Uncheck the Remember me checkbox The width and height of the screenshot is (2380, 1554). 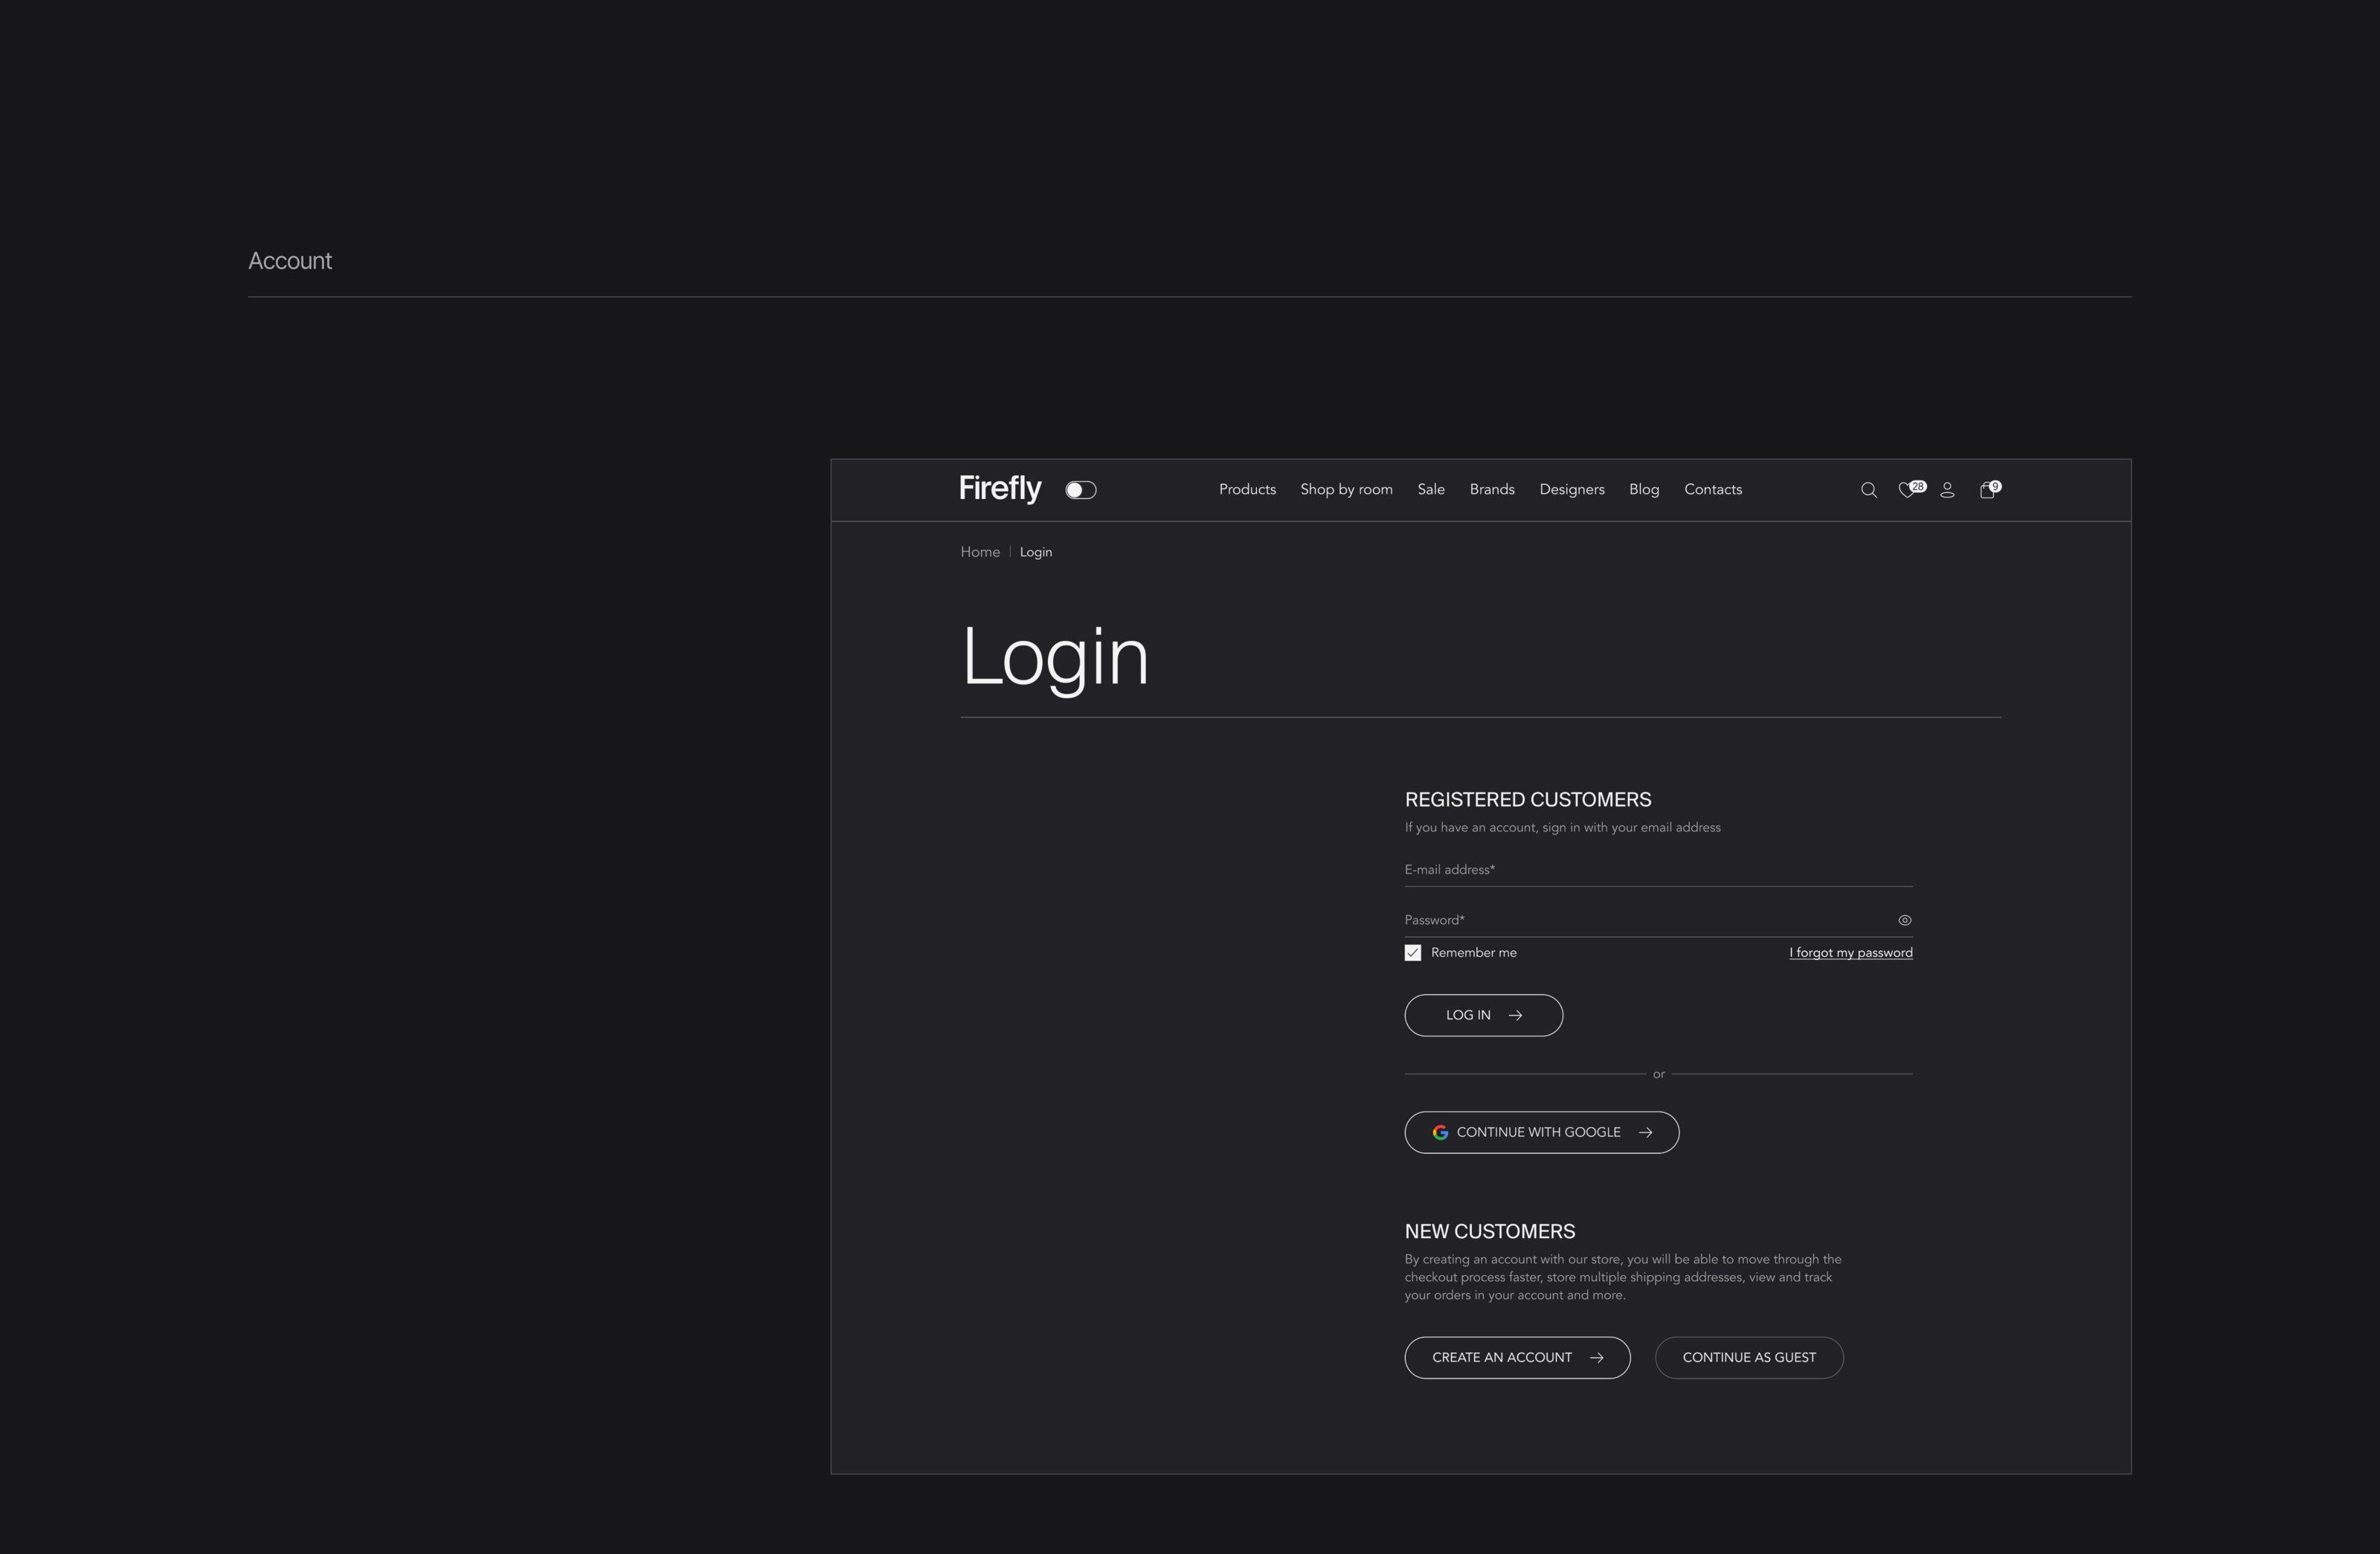pyautogui.click(x=1412, y=953)
